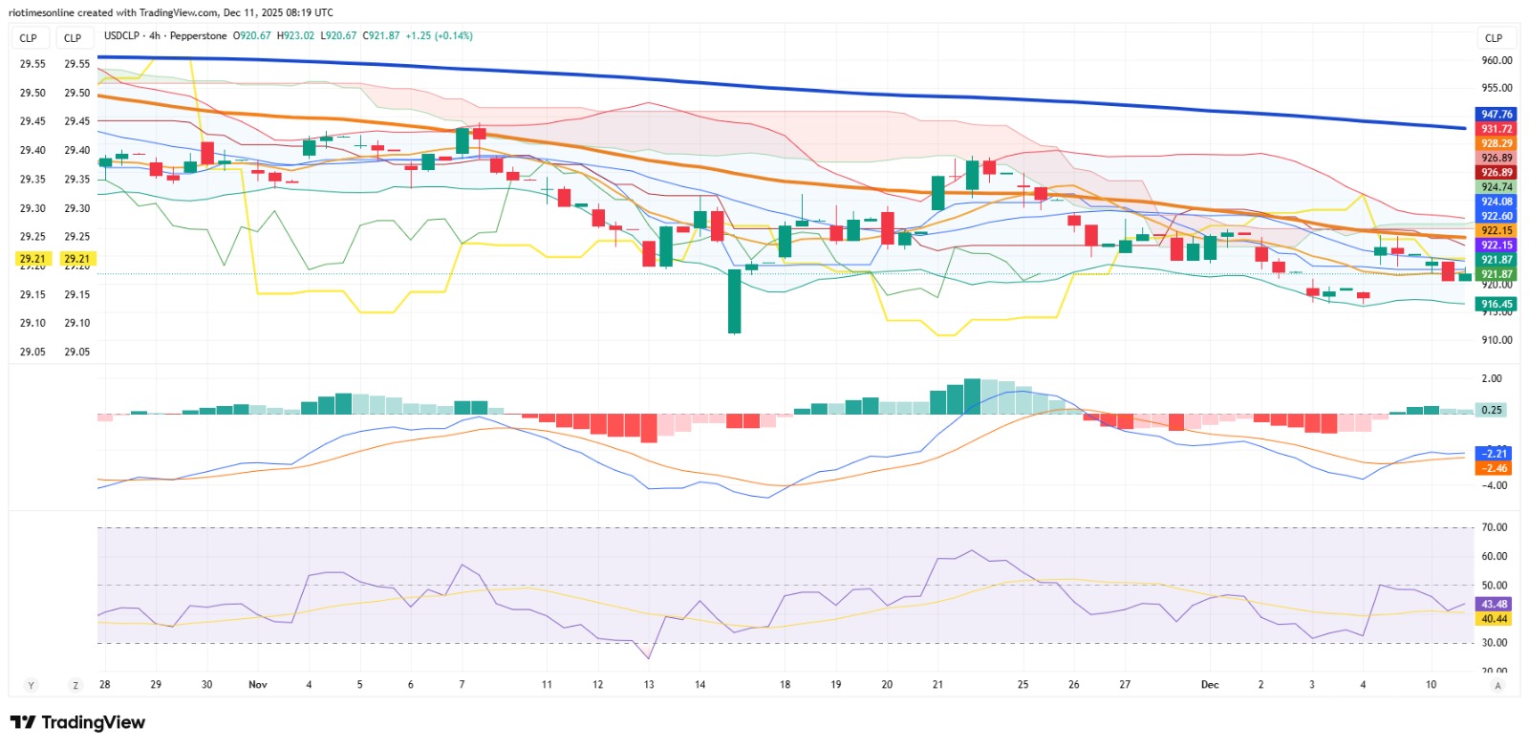Image resolution: width=1529 pixels, height=748 pixels.
Task: Click the TradingView logo icon
Action: (23, 722)
